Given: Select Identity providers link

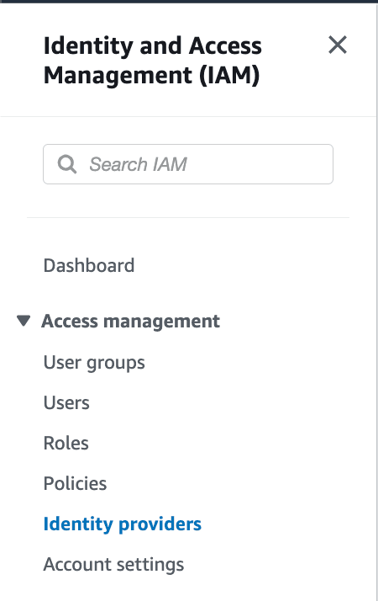Looking at the screenshot, I should [123, 524].
